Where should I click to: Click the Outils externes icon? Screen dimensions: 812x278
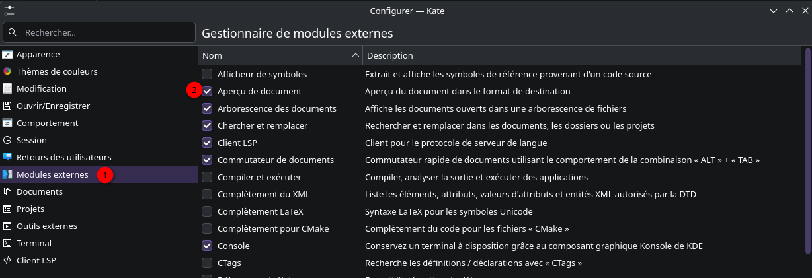7,226
